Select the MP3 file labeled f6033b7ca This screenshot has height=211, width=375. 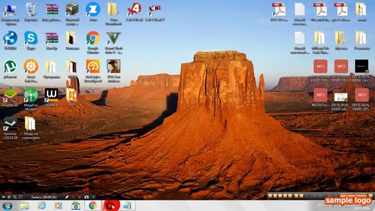click(321, 97)
